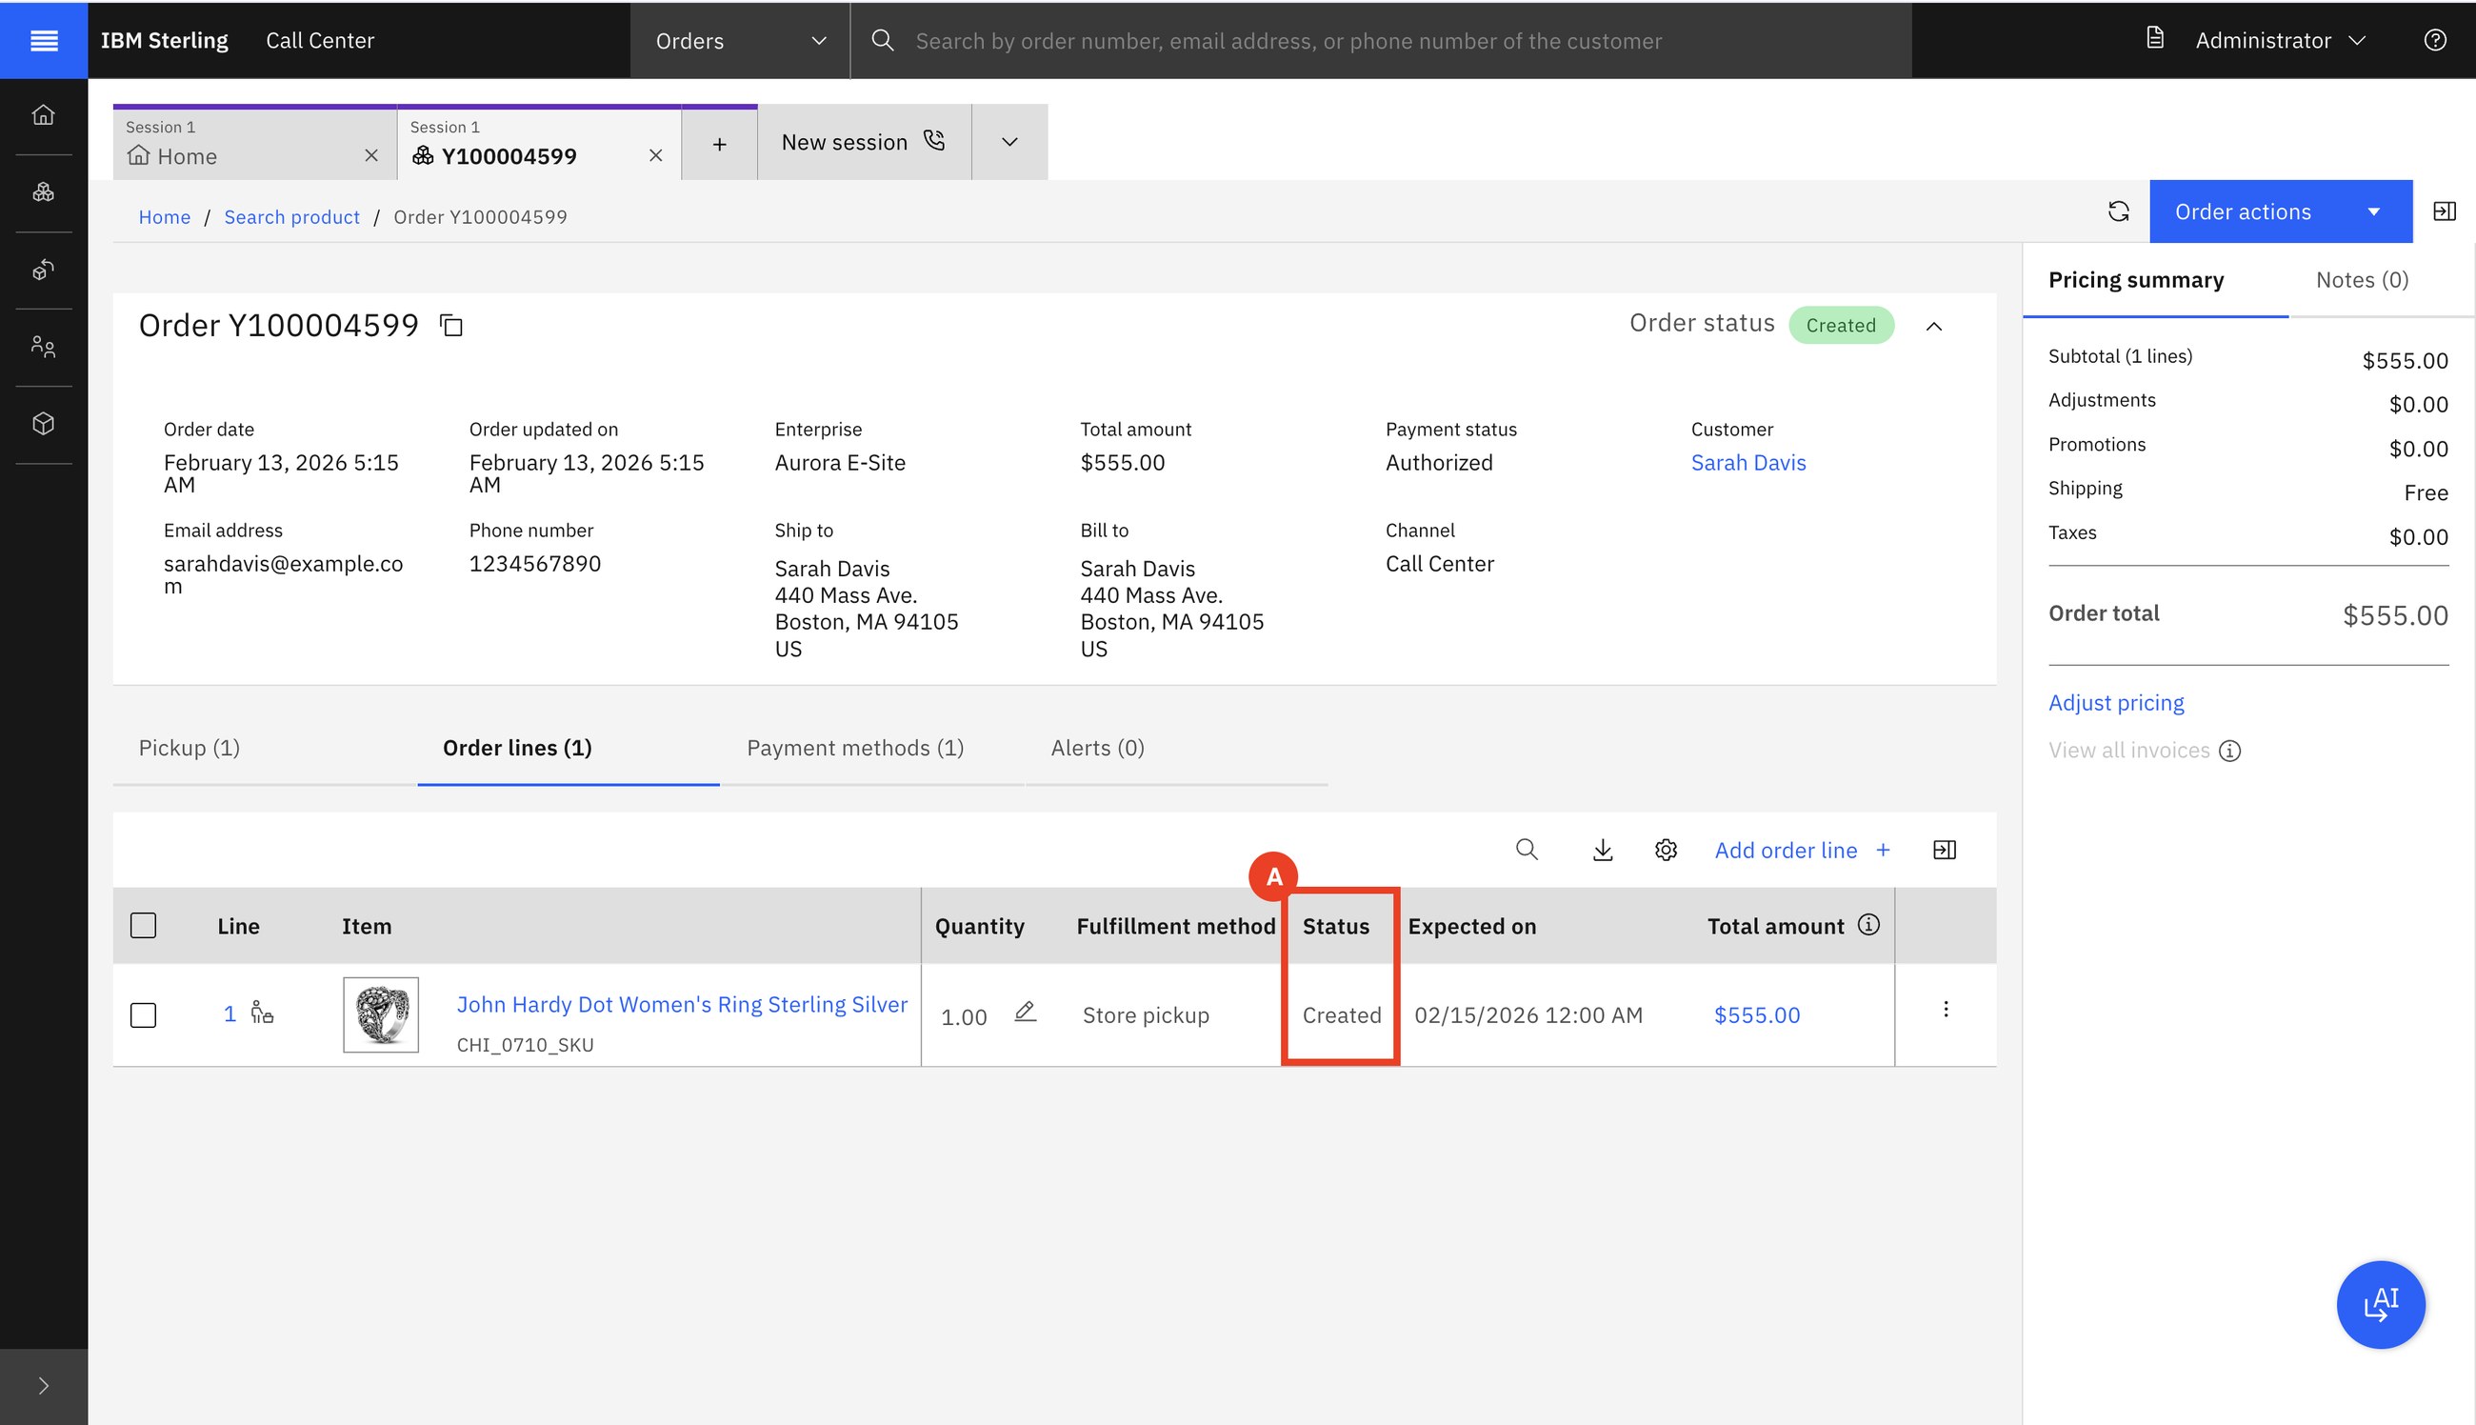
Task: Open line 1 overflow actions menu
Action: (1946, 1009)
